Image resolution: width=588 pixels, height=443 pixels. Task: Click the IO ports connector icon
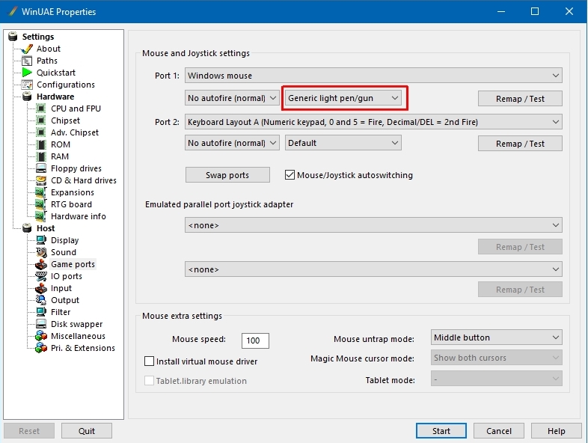(x=41, y=276)
